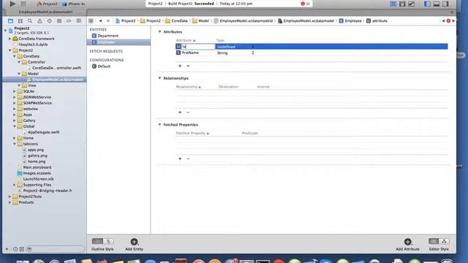
Task: Click EmployeeModel.xcdatamodeld in the jump bar
Action: 244,21
